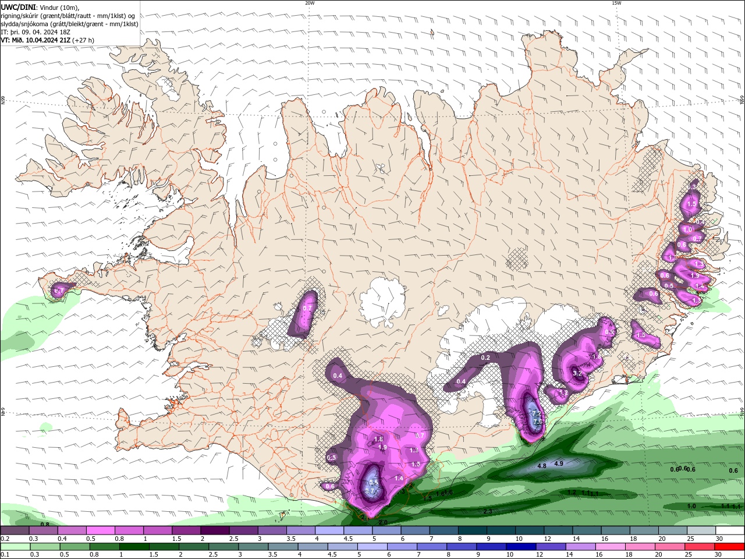Click the purple swatch labeled 3, top row
745x559 pixels.
click(272, 530)
